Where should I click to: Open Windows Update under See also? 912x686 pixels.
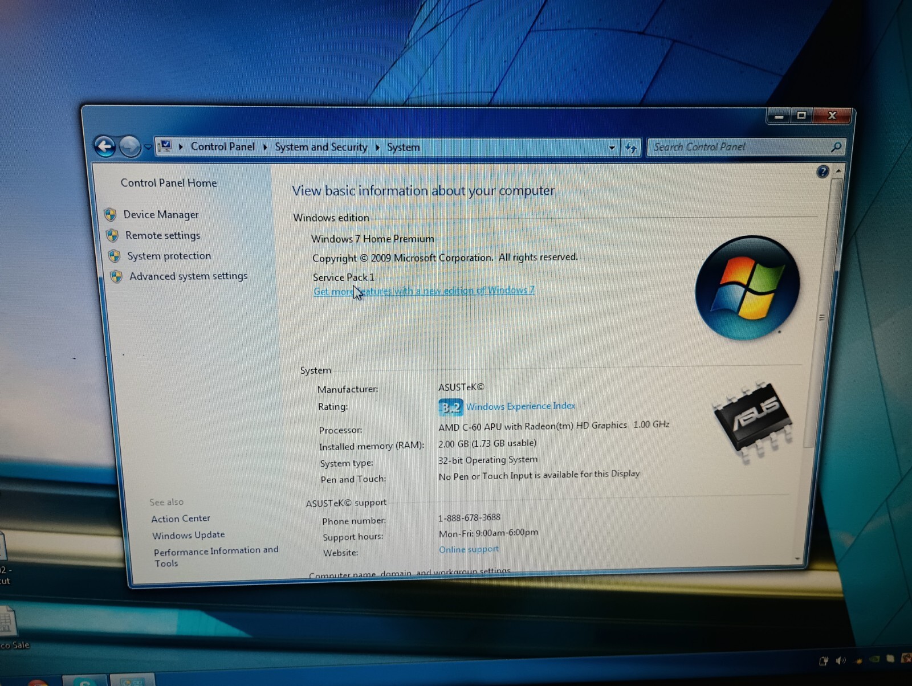click(x=188, y=535)
